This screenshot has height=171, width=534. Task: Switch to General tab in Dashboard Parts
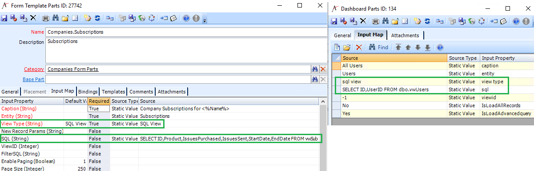click(343, 35)
